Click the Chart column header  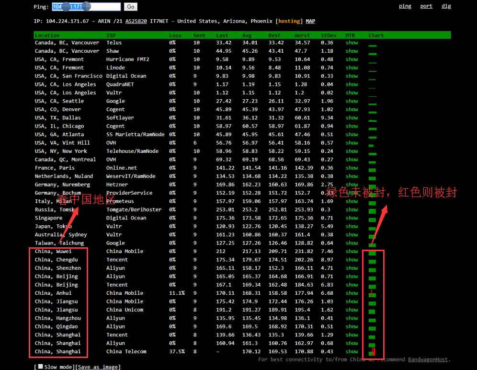(376, 35)
